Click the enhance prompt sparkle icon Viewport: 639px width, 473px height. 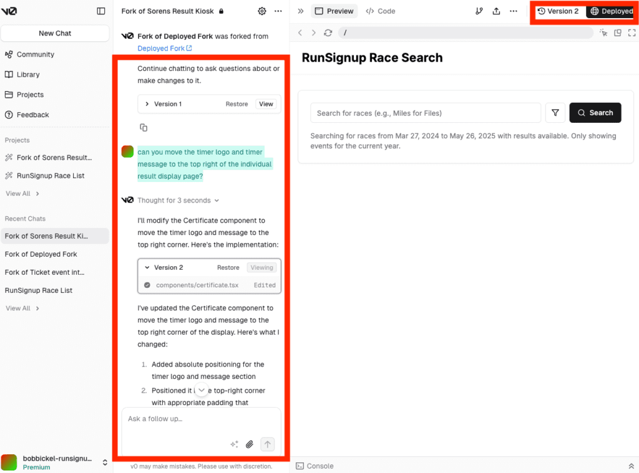pyautogui.click(x=235, y=444)
